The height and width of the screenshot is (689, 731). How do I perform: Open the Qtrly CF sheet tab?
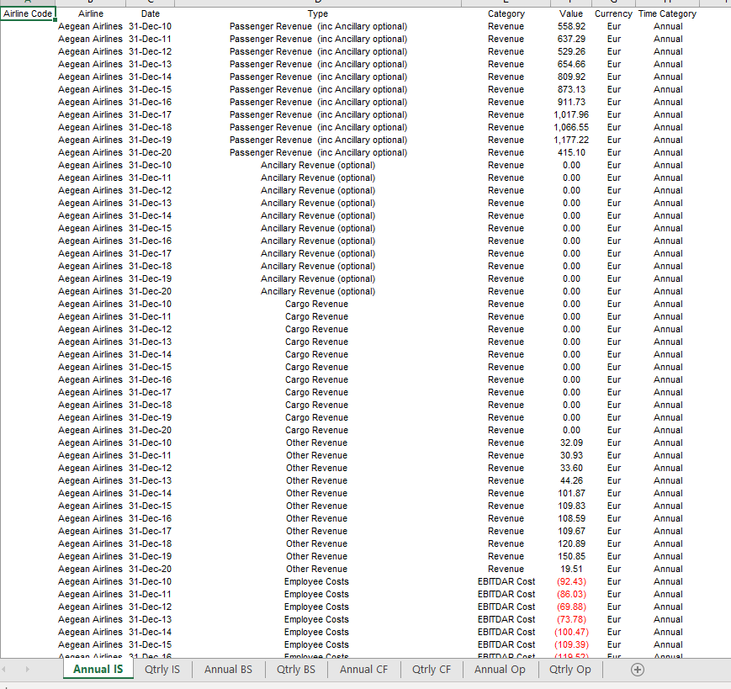(x=432, y=670)
